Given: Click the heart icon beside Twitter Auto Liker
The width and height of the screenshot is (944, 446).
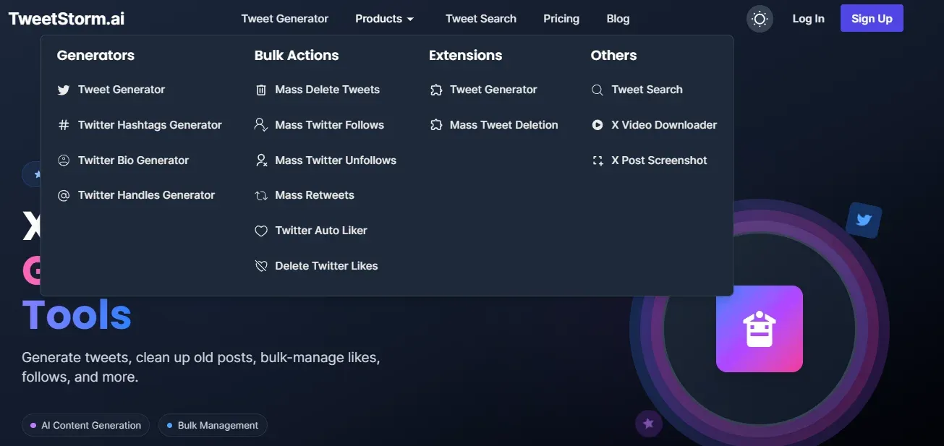Looking at the screenshot, I should click(x=261, y=230).
